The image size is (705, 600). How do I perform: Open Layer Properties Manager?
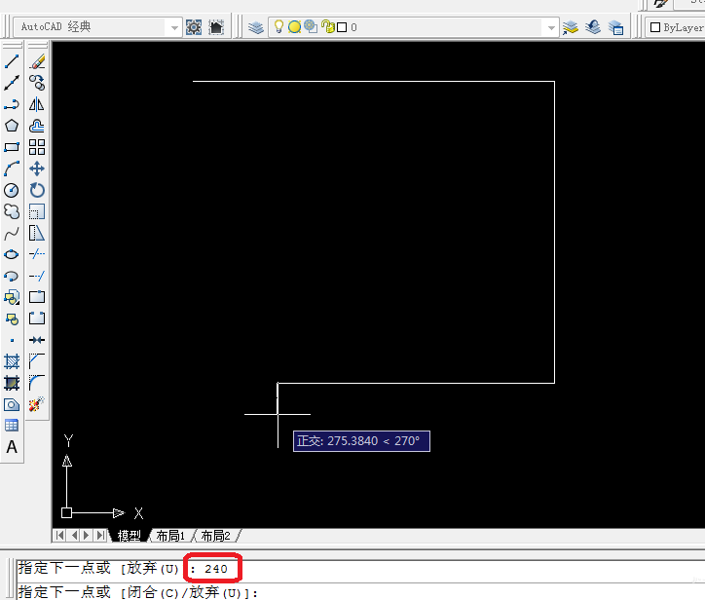point(256,27)
